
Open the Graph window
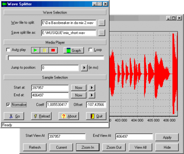(74, 50)
